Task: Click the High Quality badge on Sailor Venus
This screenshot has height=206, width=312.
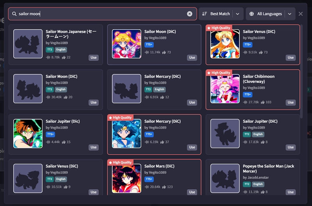Action: (x=219, y=28)
